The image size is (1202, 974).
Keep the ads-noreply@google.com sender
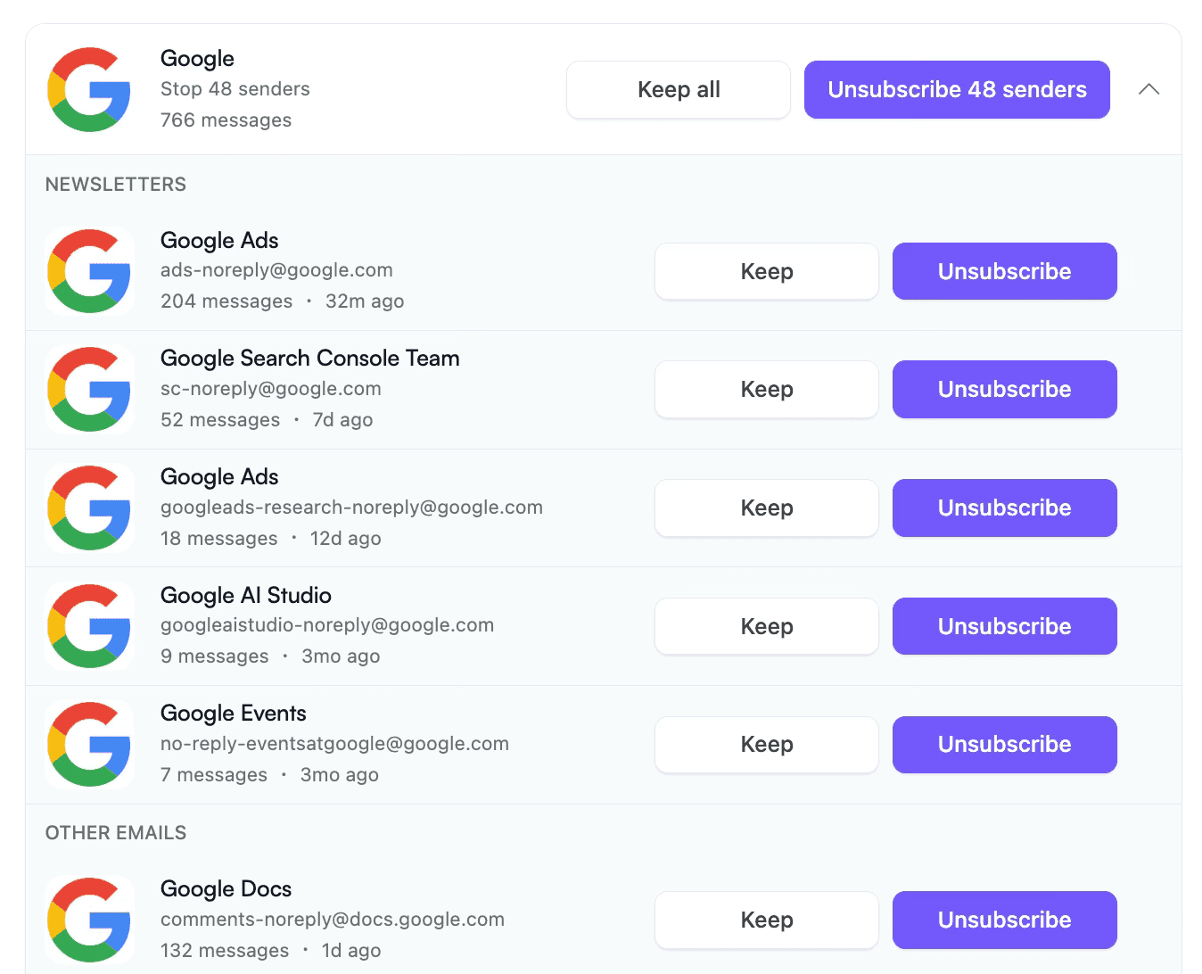[767, 271]
